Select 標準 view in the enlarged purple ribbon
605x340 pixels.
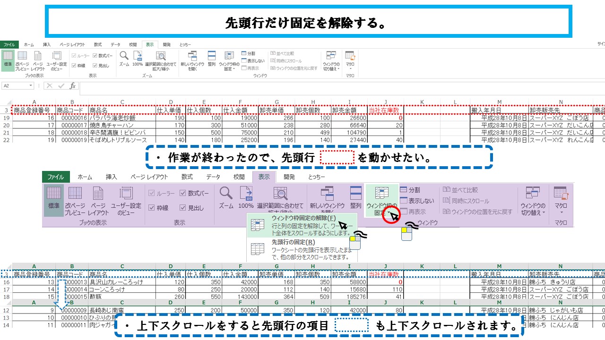(x=54, y=200)
